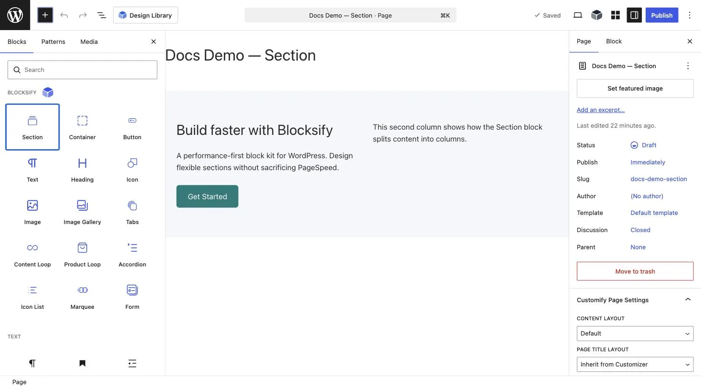Click the Get Started button in canvas
Screen dimensions: 701x387
point(207,196)
